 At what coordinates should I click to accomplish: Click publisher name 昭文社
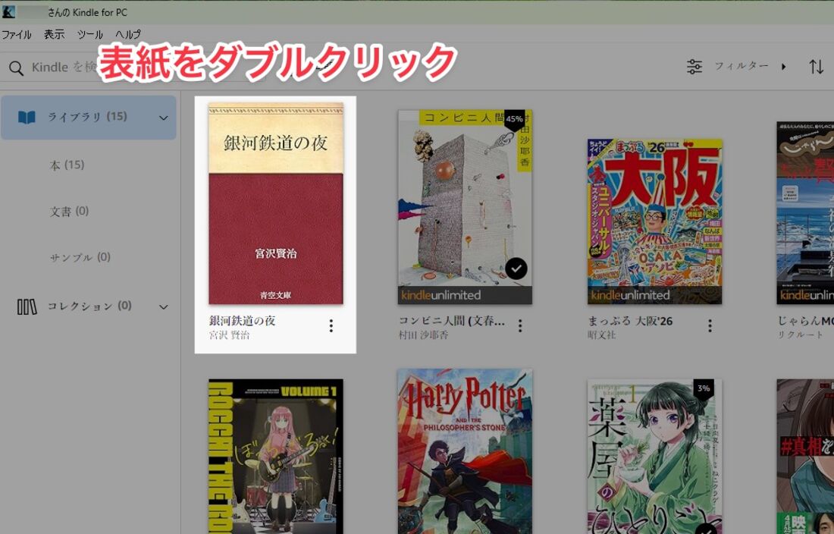(x=601, y=335)
